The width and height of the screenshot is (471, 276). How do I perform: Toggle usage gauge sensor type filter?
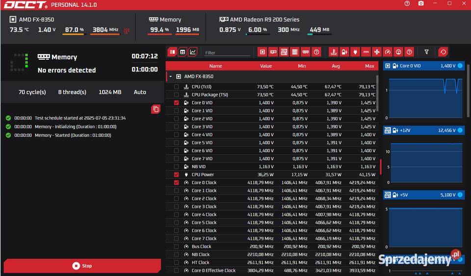(x=398, y=52)
